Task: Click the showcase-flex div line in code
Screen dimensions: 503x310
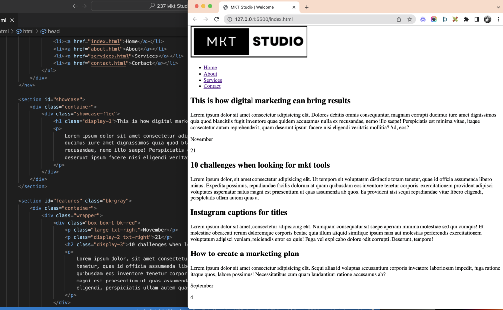Action: (81, 114)
